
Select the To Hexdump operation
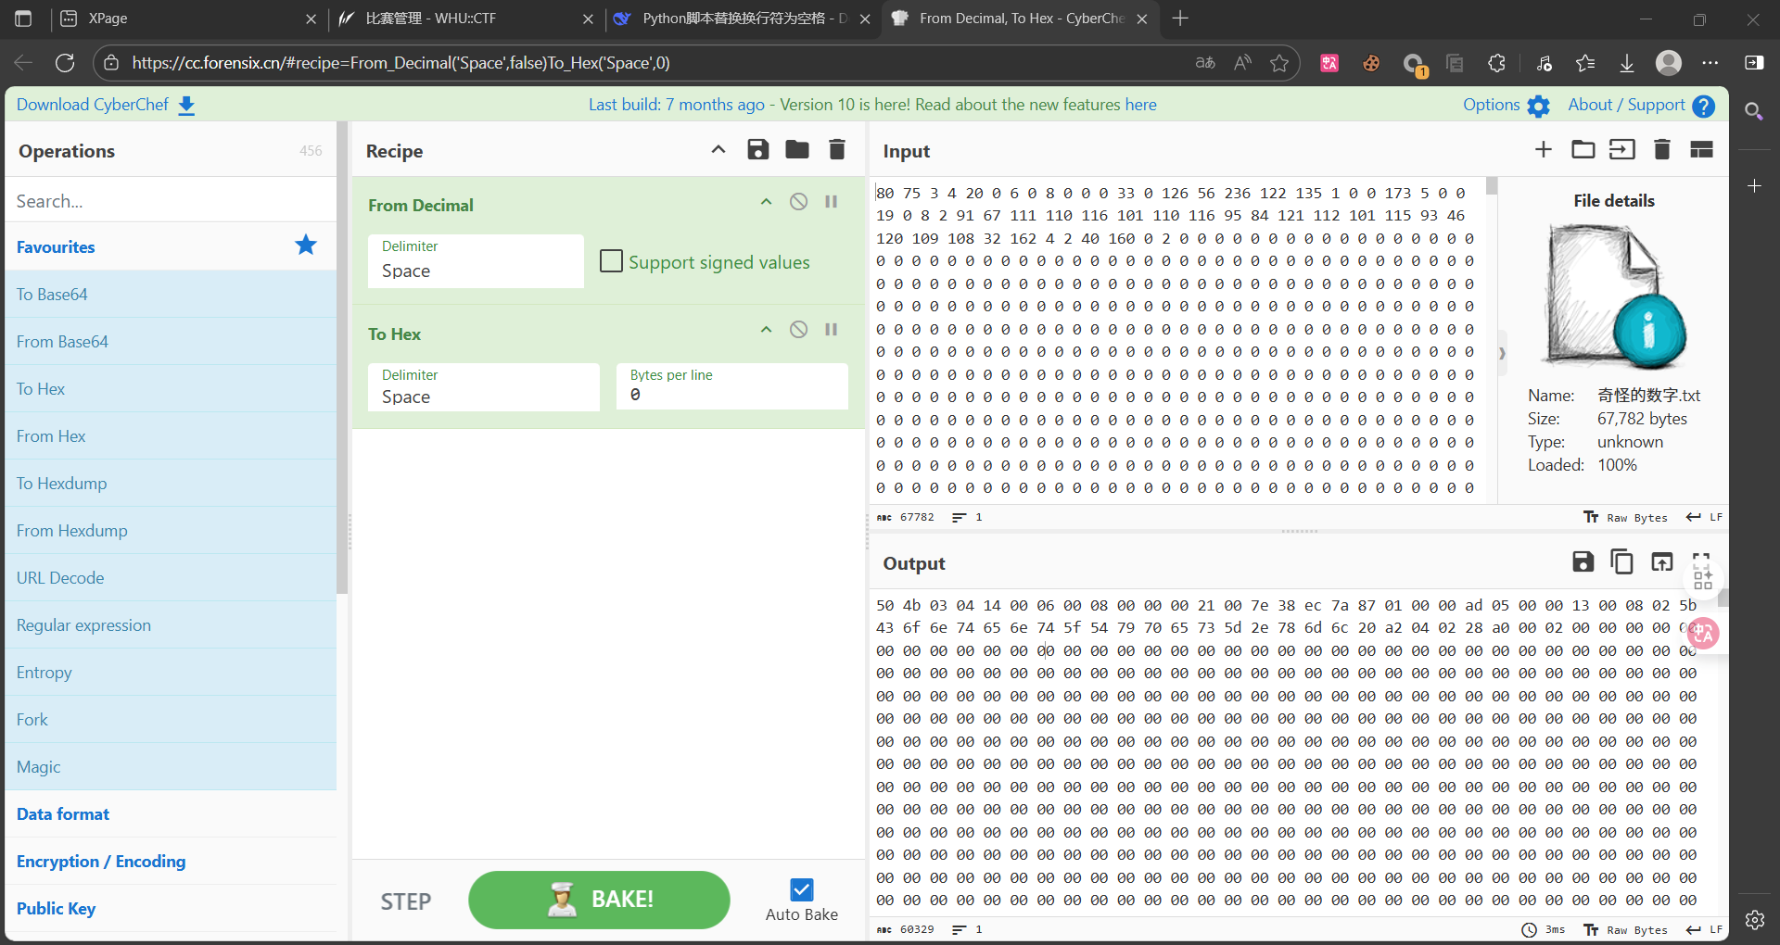click(x=61, y=484)
